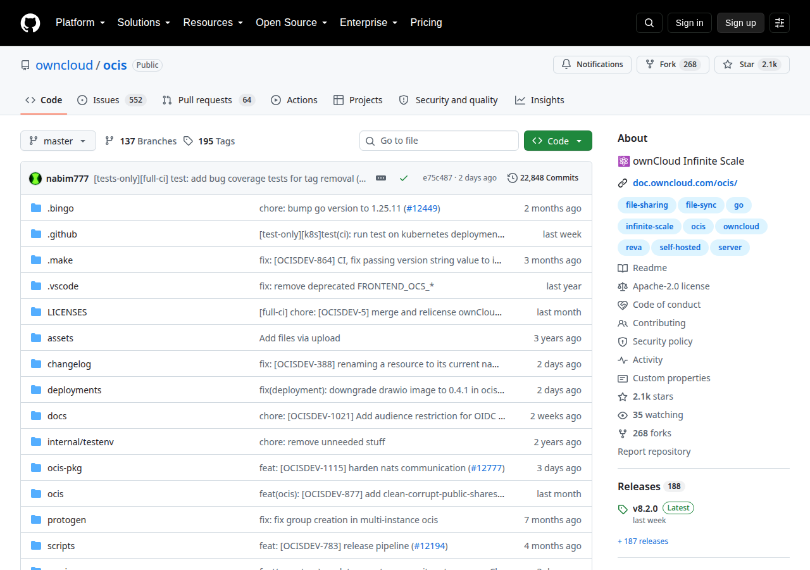810x570 pixels.
Task: Click the green checkmark status icon
Action: pos(404,178)
